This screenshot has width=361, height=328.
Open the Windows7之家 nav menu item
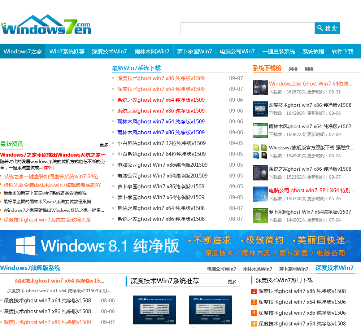coord(23,51)
